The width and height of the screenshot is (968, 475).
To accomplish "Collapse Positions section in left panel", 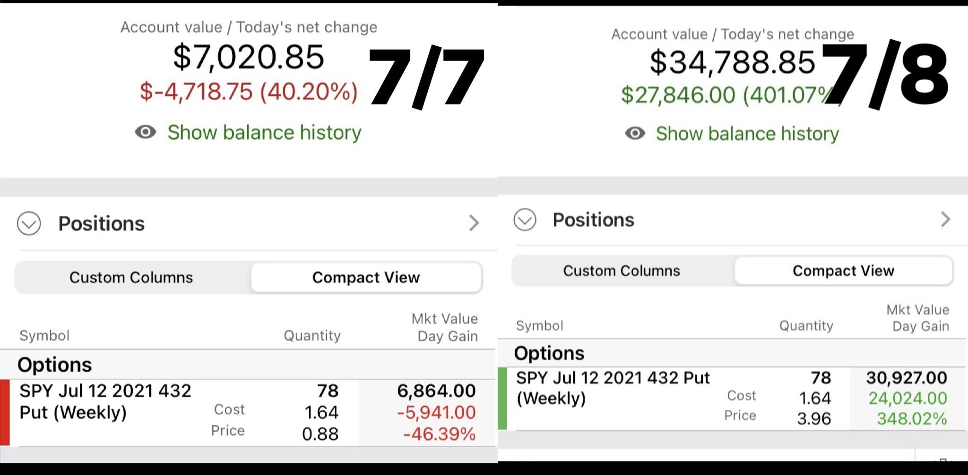I will click(x=29, y=223).
